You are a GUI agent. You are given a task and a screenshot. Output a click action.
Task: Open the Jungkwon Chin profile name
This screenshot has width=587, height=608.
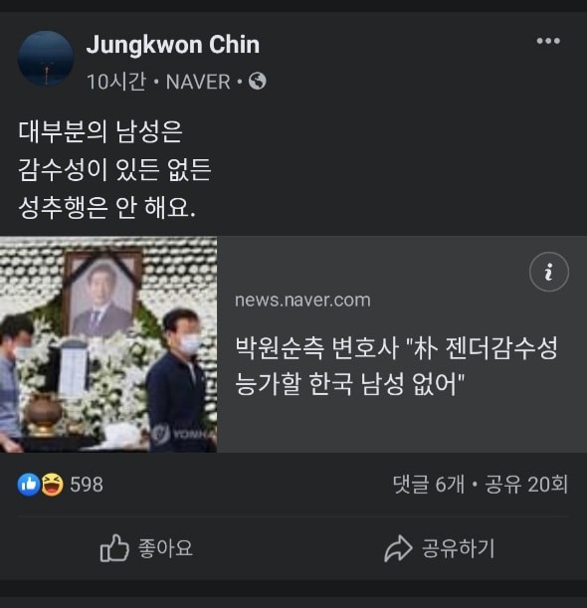click(173, 45)
